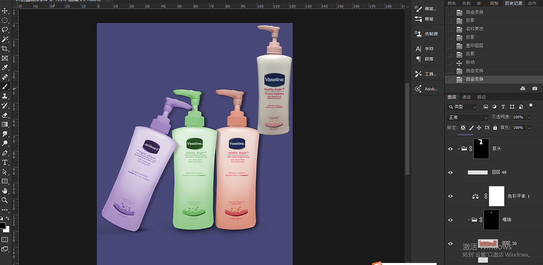Filter layers by smart objects

coord(521,107)
